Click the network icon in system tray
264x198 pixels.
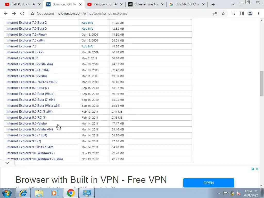click(x=232, y=193)
